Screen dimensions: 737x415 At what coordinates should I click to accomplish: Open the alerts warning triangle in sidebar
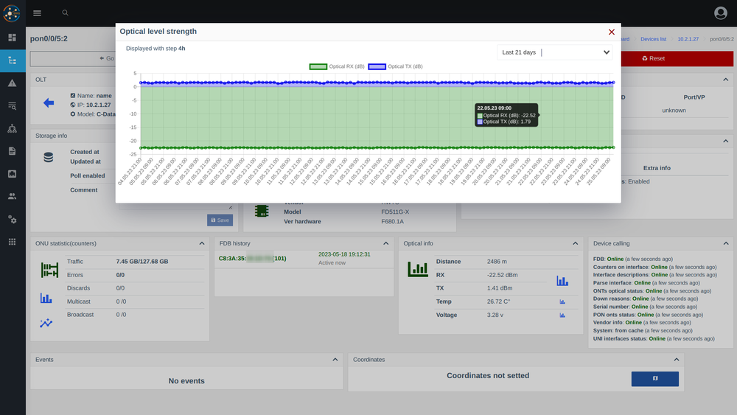click(12, 83)
